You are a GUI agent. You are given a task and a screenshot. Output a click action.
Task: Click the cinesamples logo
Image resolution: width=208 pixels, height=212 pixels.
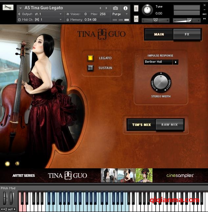click(x=180, y=176)
